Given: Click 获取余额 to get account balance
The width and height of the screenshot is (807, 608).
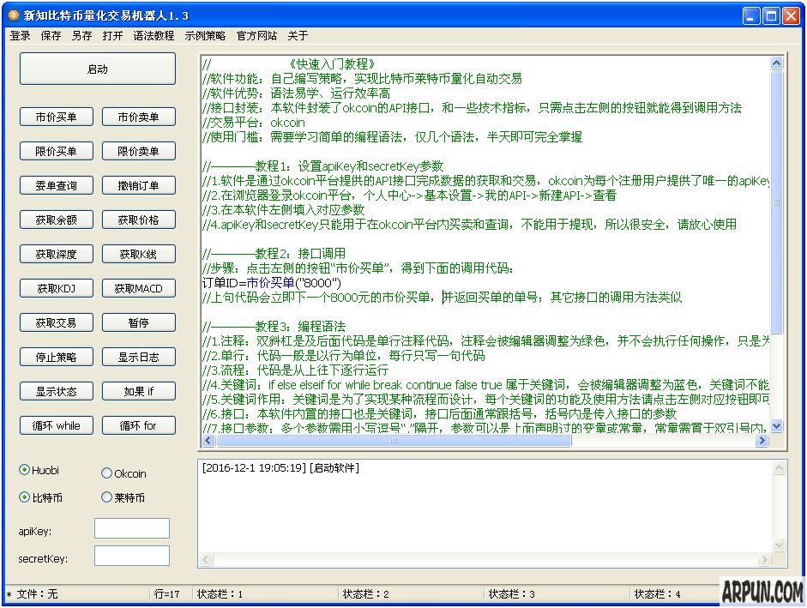Looking at the screenshot, I should (56, 220).
